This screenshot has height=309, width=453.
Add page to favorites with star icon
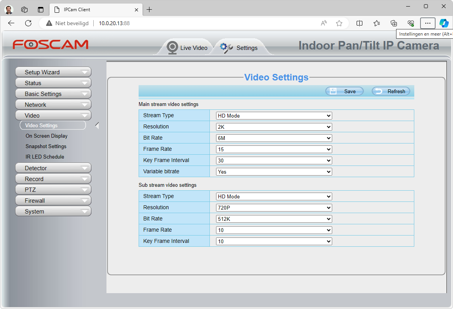coord(339,23)
